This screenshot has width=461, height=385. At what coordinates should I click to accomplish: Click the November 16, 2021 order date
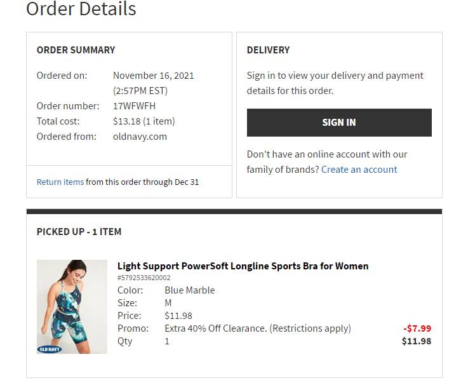[x=154, y=76]
